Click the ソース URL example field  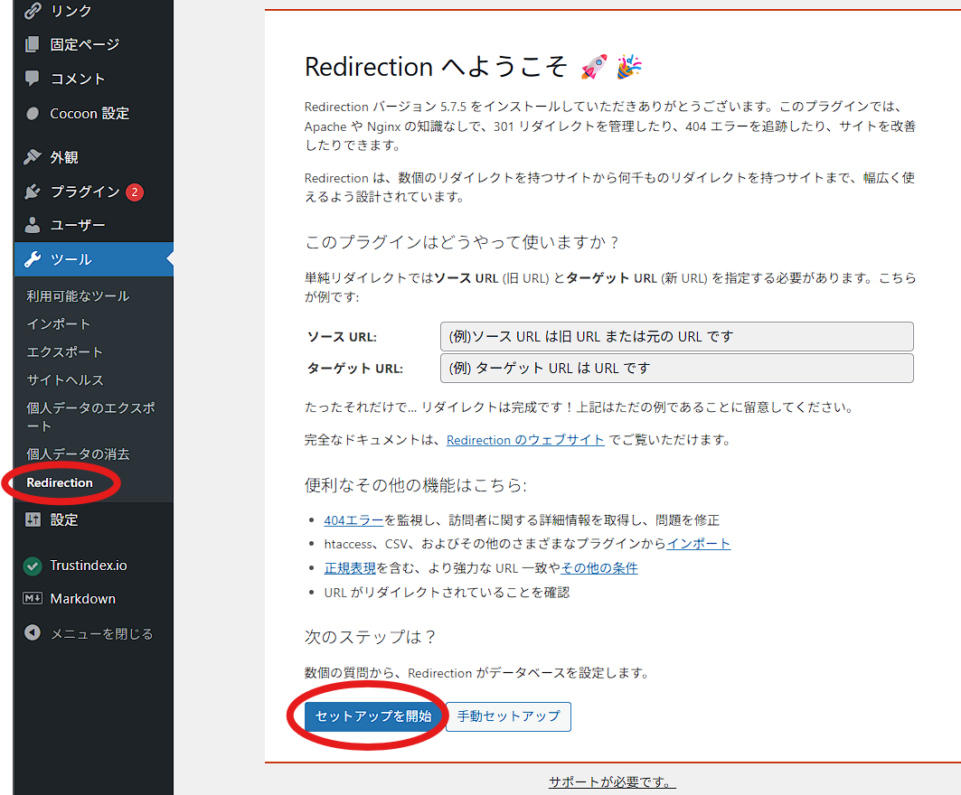coord(676,336)
